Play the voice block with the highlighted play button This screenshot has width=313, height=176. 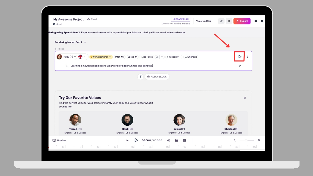click(239, 57)
